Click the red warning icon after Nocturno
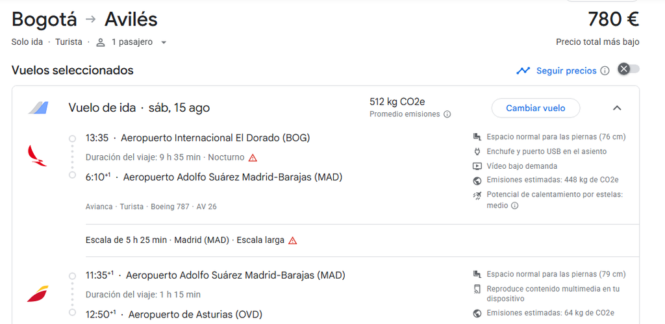This screenshot has height=324, width=665. point(253,158)
